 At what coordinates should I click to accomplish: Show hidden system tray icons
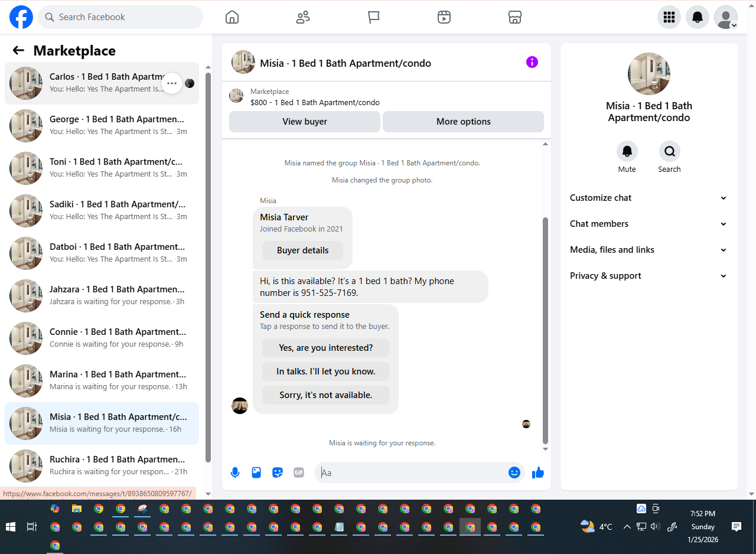point(627,527)
